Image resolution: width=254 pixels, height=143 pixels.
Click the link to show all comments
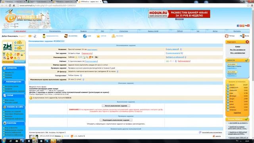(212, 133)
